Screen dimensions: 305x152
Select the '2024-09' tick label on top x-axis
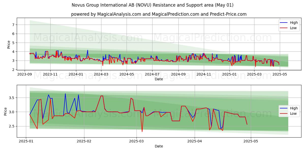[178, 74]
